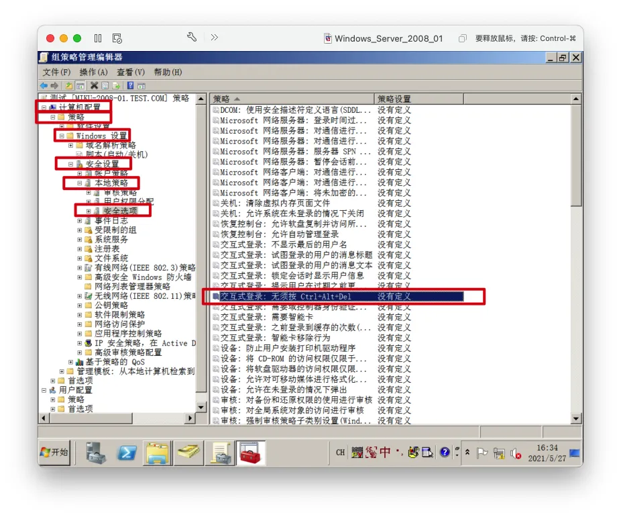The height and width of the screenshot is (517, 621).
Task: Open Windows Explorer from the taskbar
Action: coord(157,453)
